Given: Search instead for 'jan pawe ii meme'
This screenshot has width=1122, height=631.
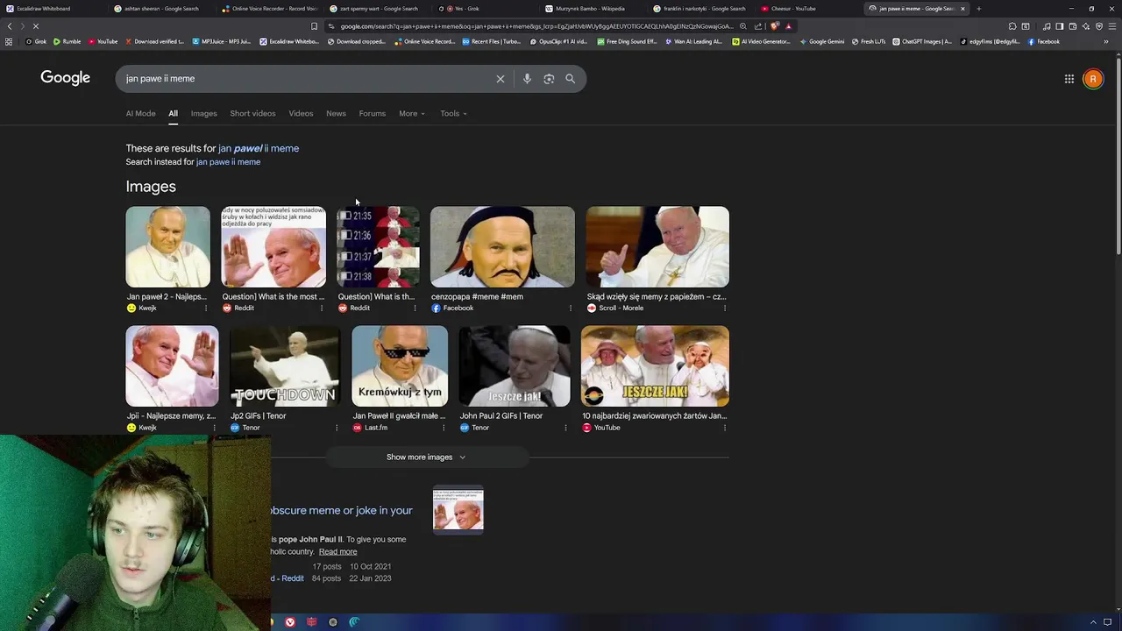Looking at the screenshot, I should (228, 162).
